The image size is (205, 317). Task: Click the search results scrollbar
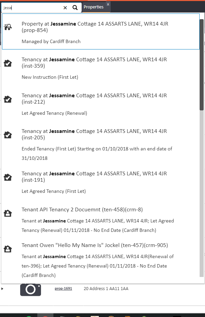[x=202, y=67]
